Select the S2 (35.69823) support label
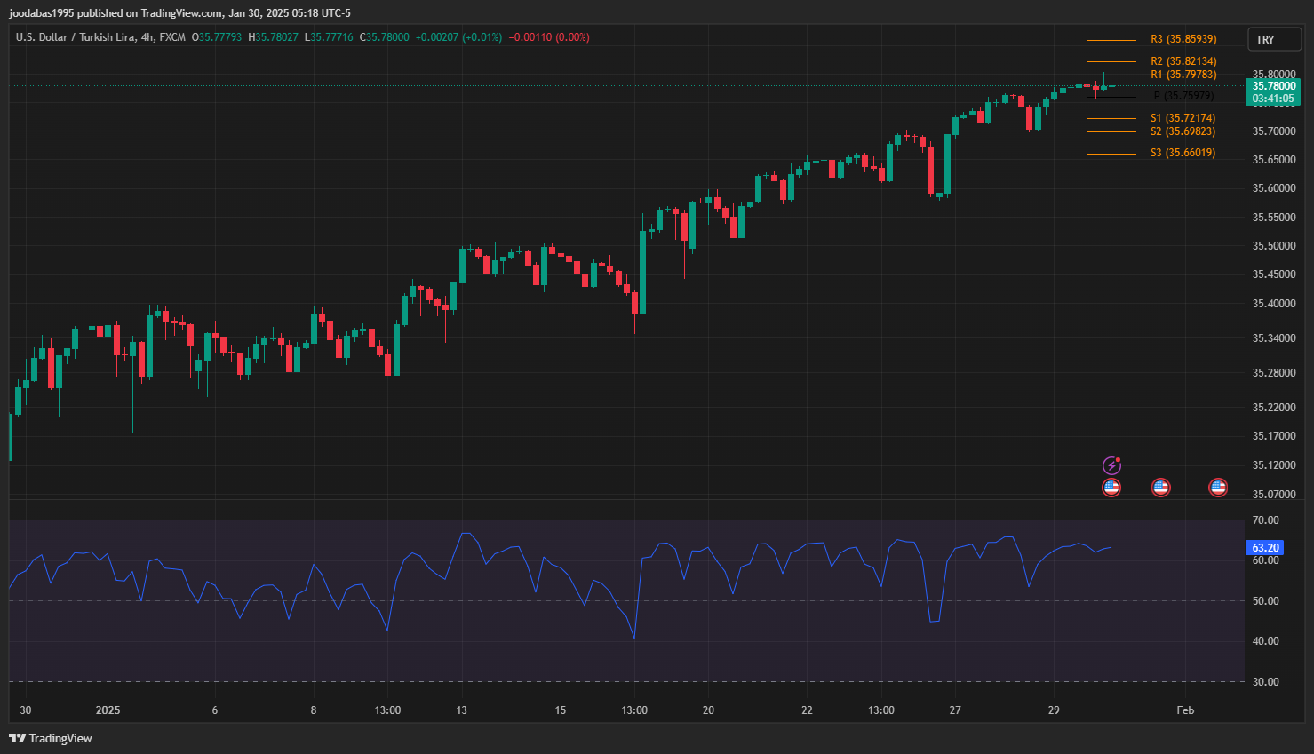1314x754 pixels. coord(1183,131)
